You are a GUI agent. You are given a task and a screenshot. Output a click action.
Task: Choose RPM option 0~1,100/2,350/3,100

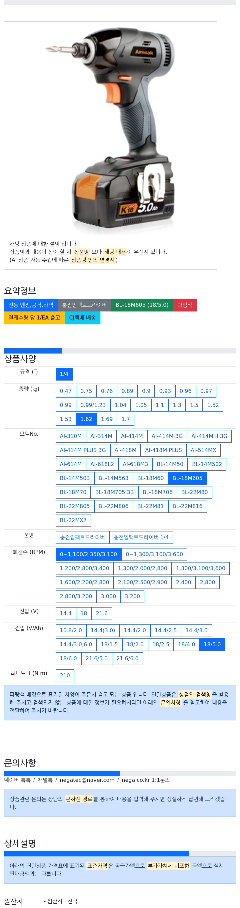click(x=88, y=554)
